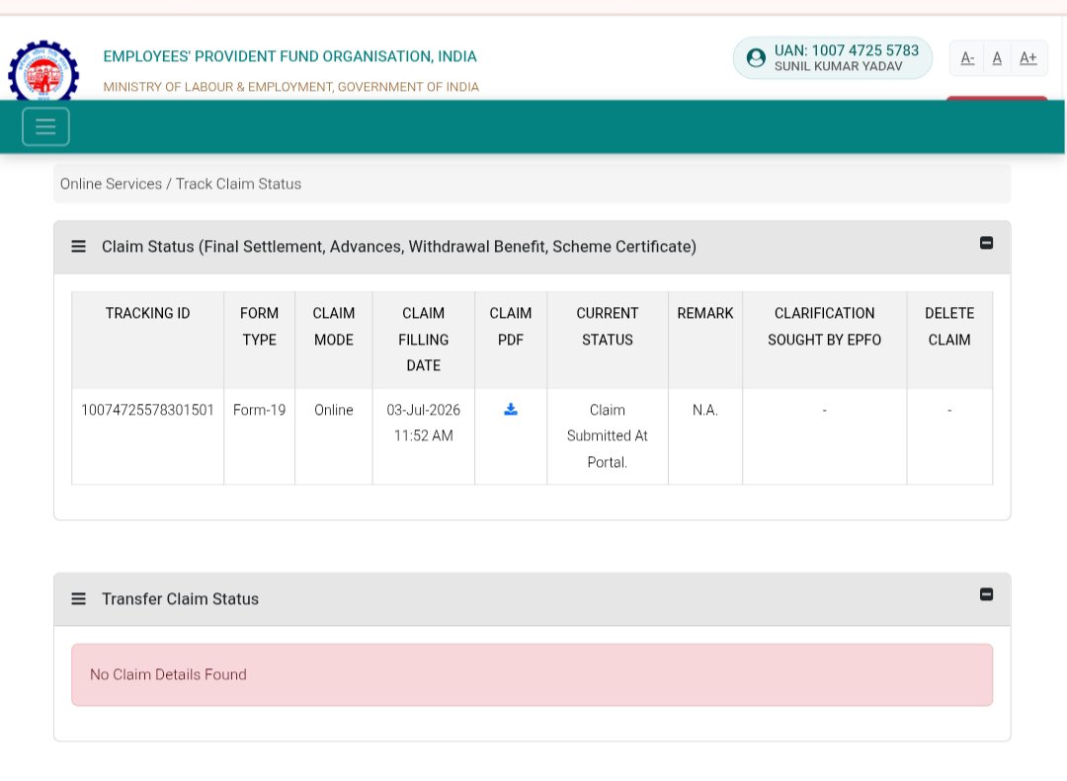
Task: Click the Claim Status (Final Settlement…) heading text
Action: point(399,247)
